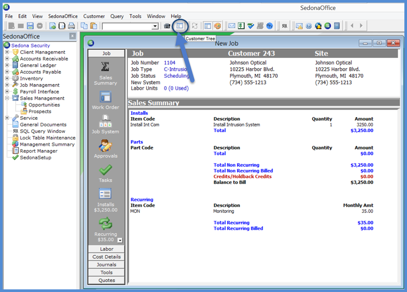Open the Query menu

click(x=117, y=16)
